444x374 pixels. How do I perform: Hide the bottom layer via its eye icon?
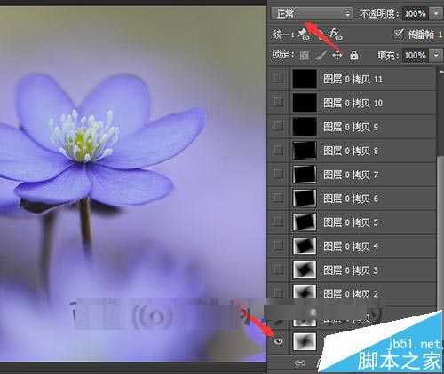pos(278,341)
